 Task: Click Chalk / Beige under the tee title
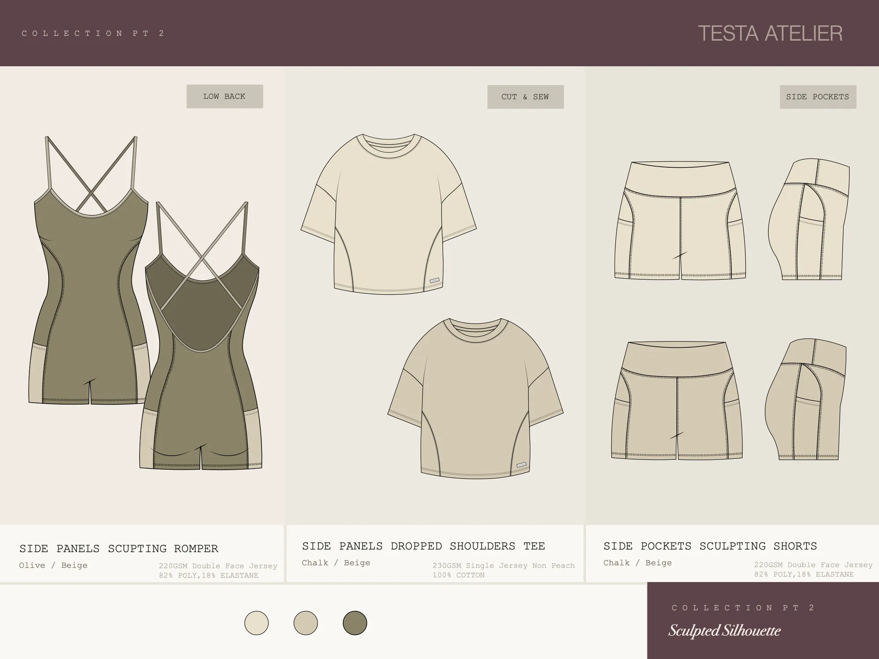pyautogui.click(x=336, y=563)
